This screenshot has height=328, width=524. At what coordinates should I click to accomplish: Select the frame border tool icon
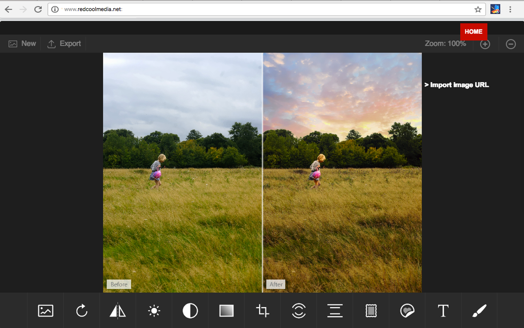[x=371, y=311]
